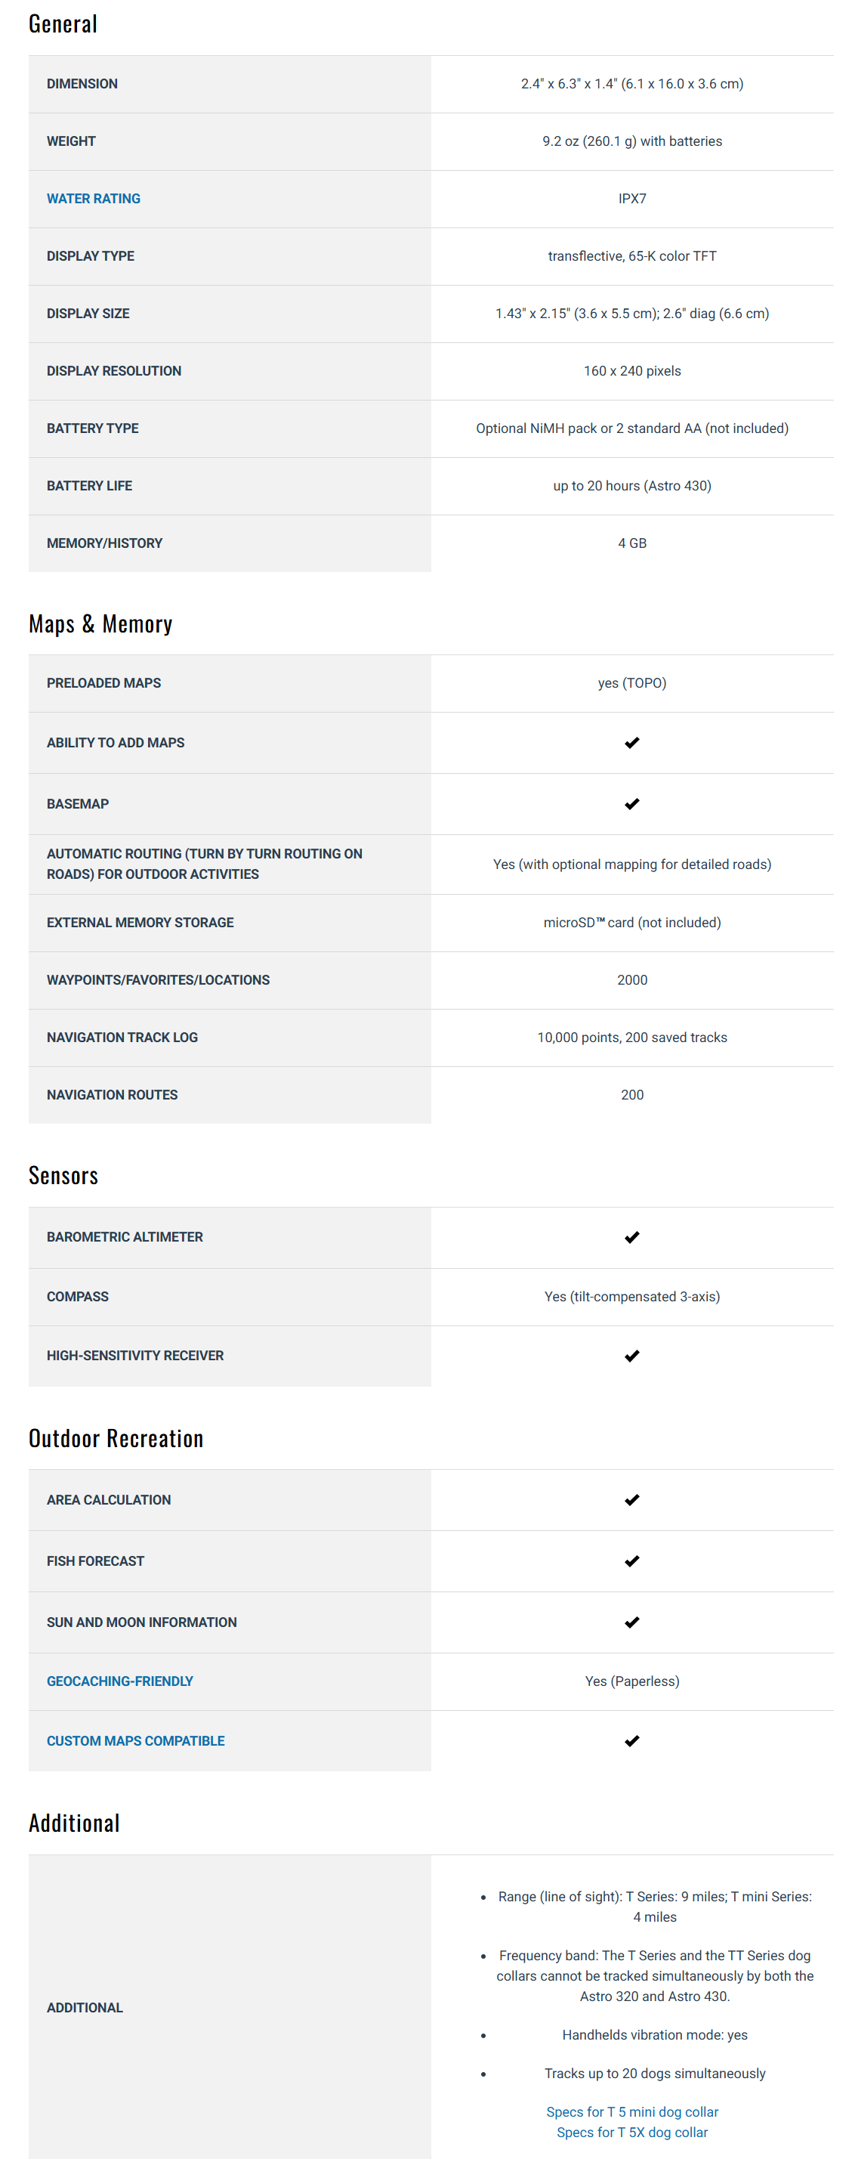Open the Water Rating link
Viewport: 852px width, 2159px height.
(x=93, y=199)
